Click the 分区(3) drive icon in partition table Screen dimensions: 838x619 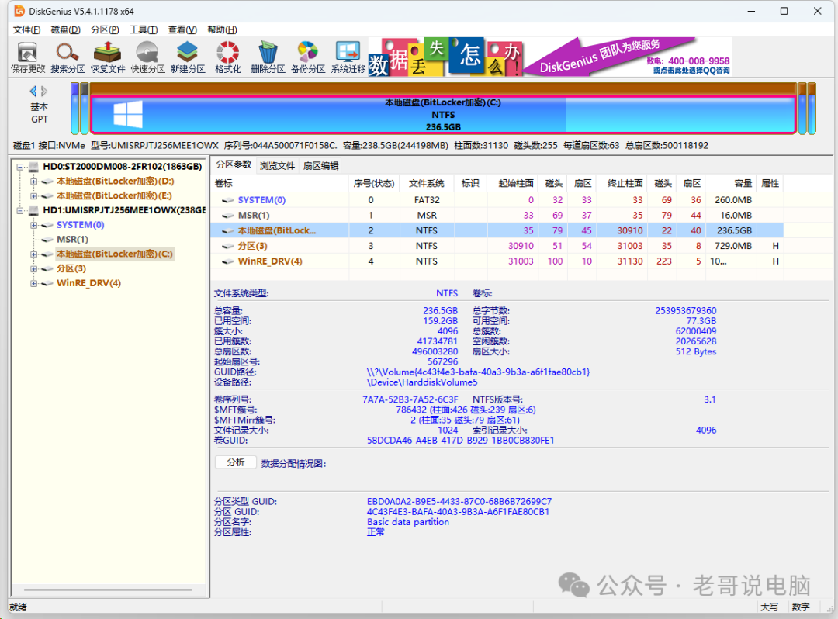pyautogui.click(x=228, y=246)
